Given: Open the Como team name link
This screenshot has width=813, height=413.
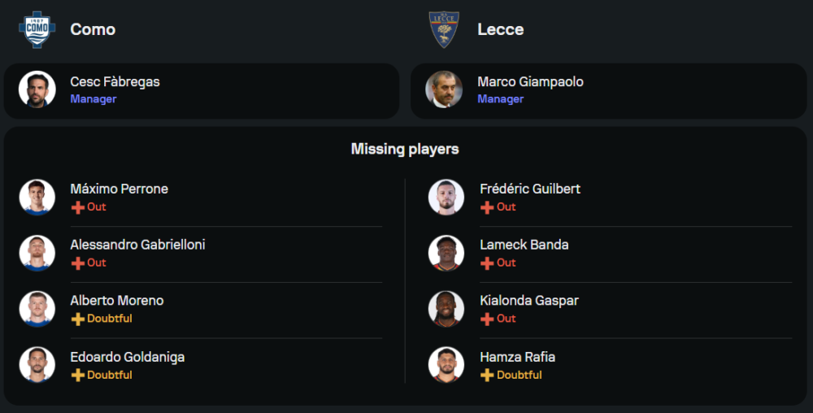Looking at the screenshot, I should [x=93, y=29].
